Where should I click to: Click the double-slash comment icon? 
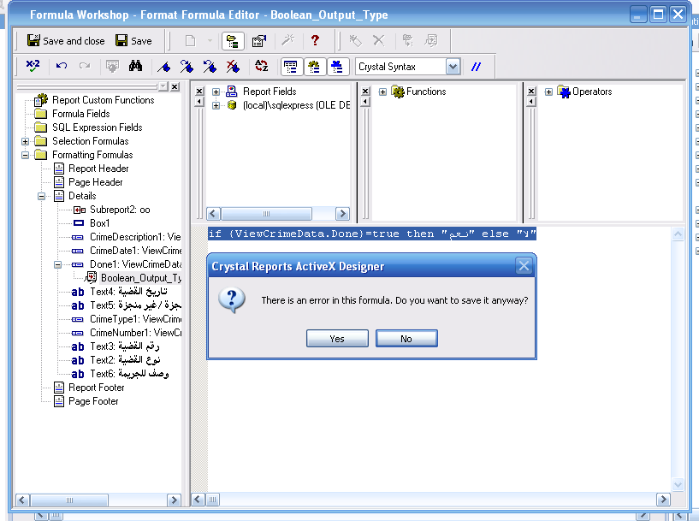coord(476,67)
